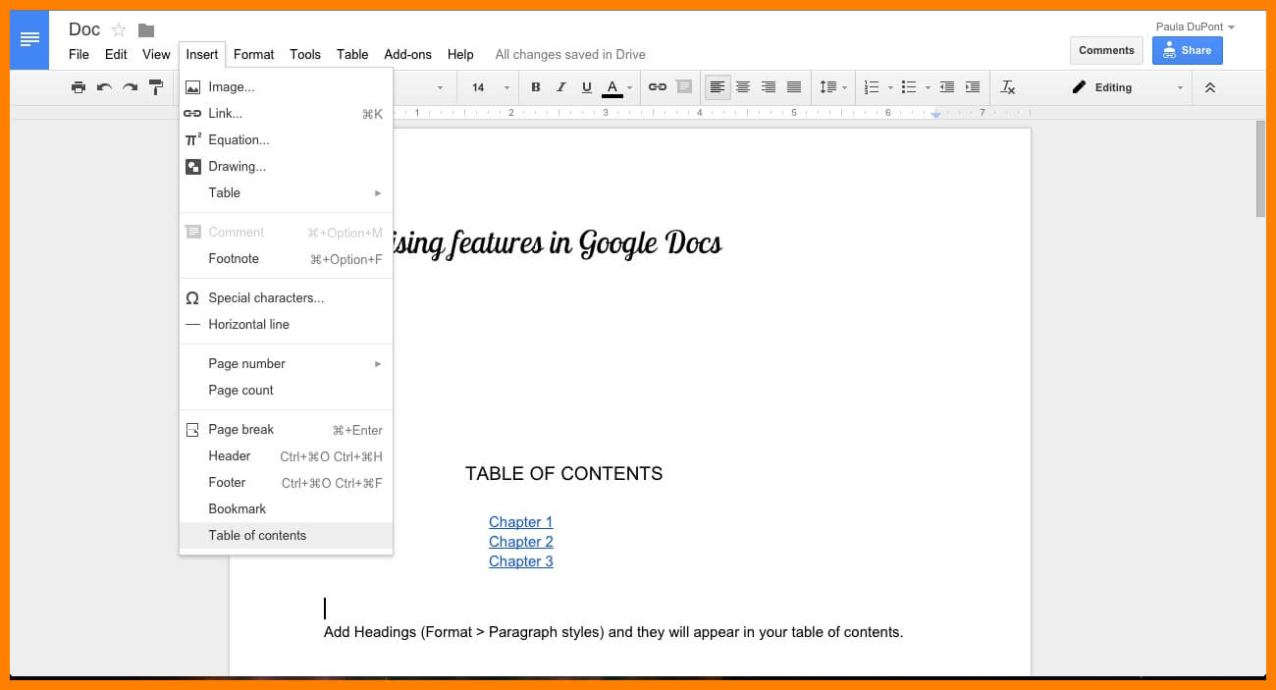Open the text color picker
The width and height of the screenshot is (1276, 690).
pos(616,87)
